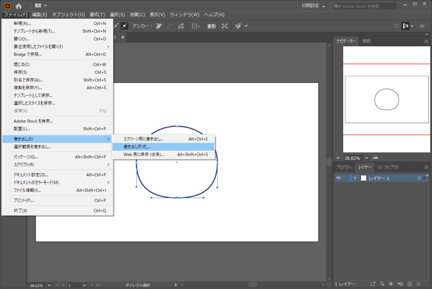Click the 変形 transform button

211,26
